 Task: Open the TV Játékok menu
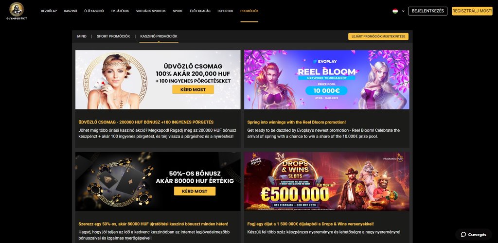[120, 11]
